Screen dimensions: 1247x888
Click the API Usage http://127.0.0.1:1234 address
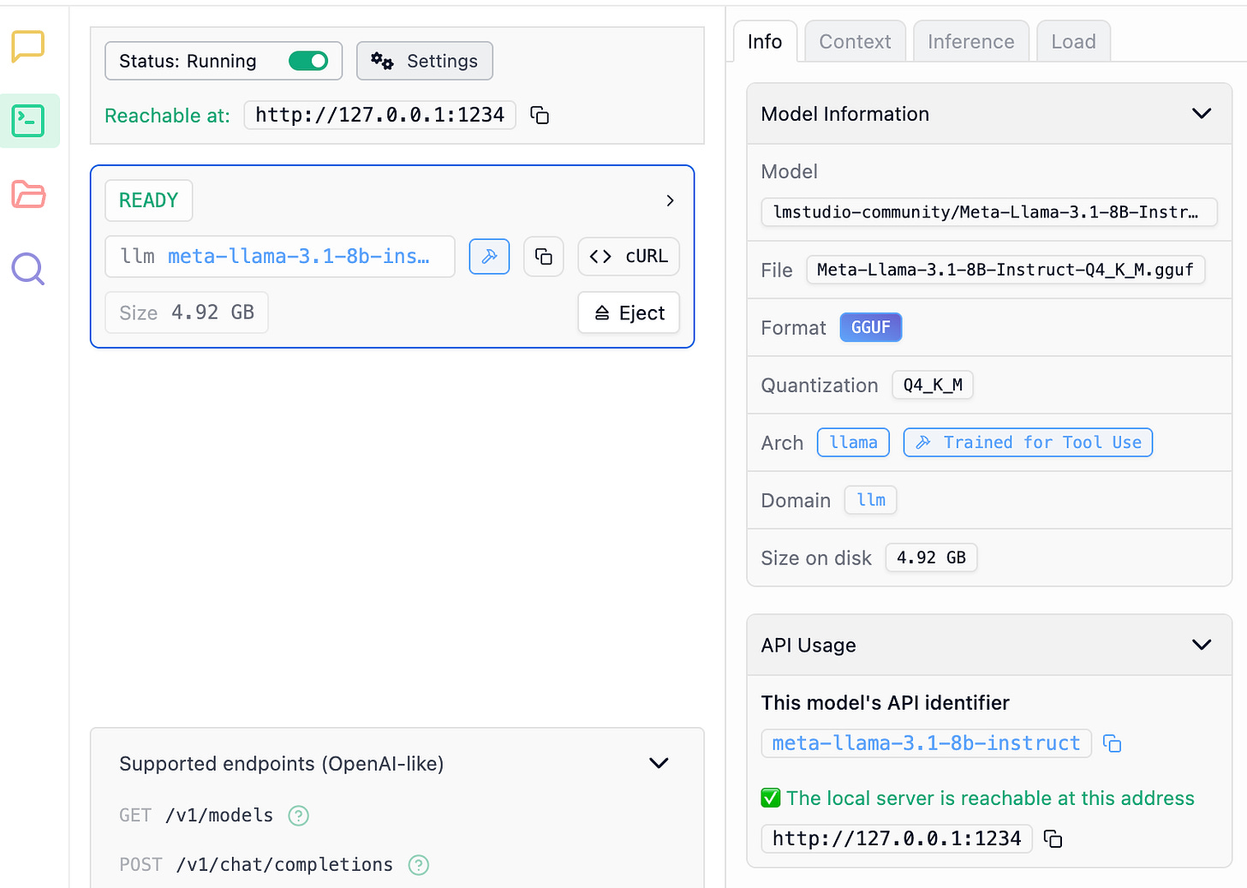point(897,838)
